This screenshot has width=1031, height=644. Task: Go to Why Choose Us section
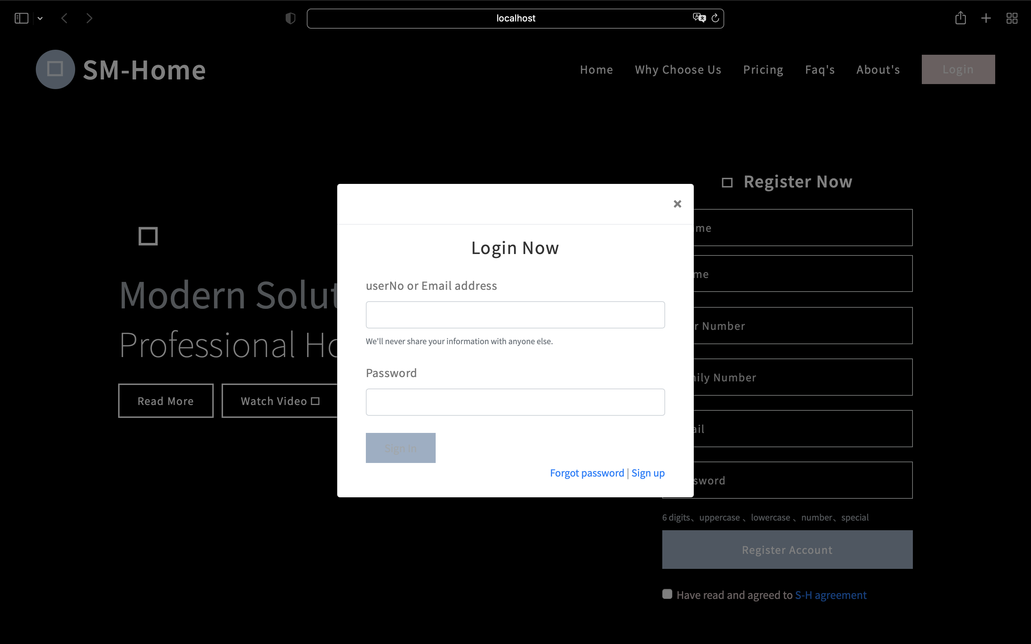coord(678,69)
